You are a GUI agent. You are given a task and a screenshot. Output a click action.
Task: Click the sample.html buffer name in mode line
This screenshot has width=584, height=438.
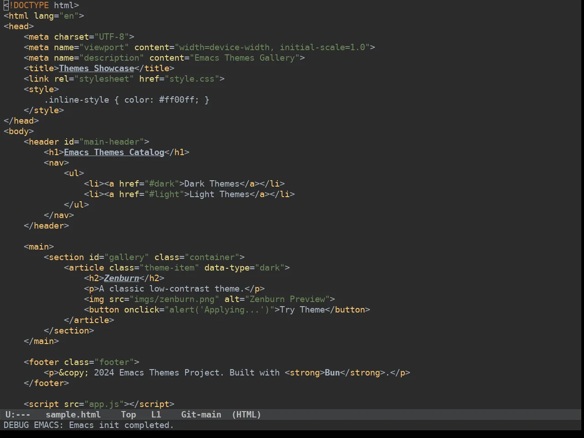73,415
